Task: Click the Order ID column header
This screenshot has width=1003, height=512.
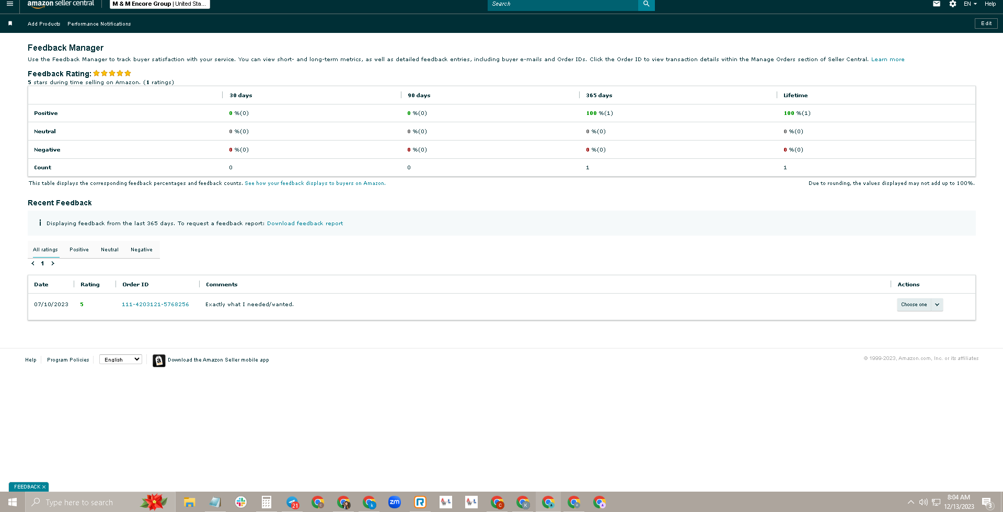Action: pos(135,285)
